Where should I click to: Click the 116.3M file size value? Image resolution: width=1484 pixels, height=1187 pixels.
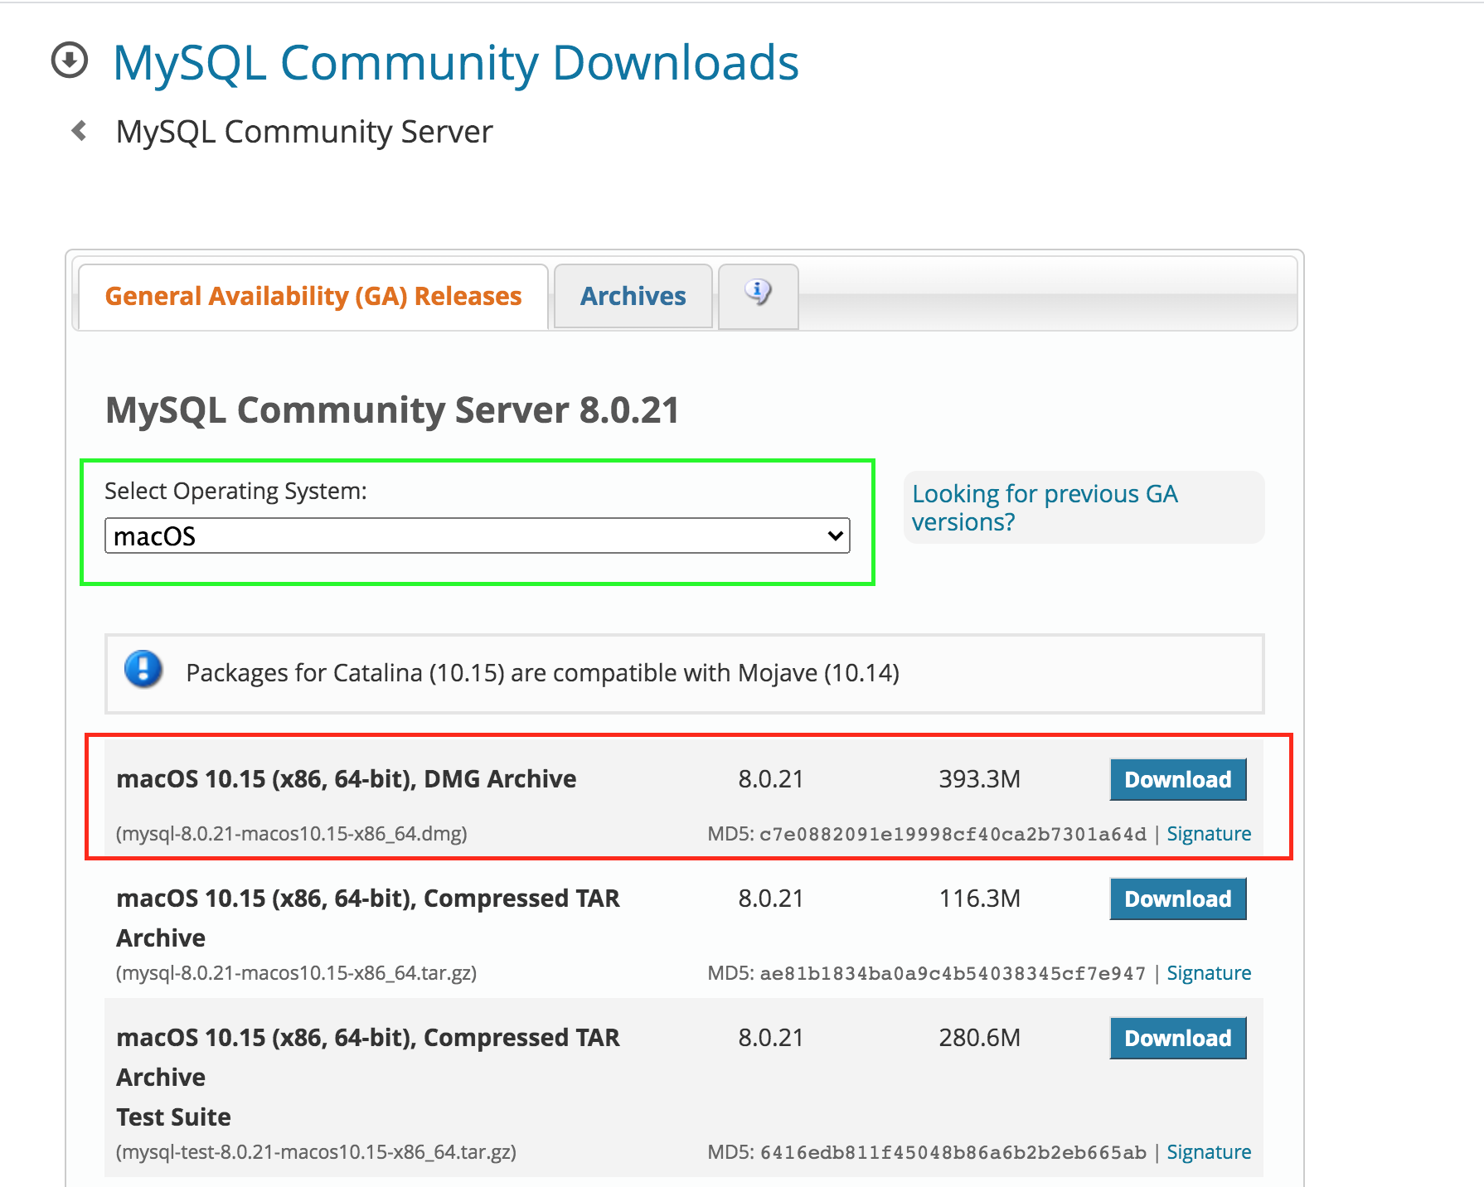[x=979, y=899]
